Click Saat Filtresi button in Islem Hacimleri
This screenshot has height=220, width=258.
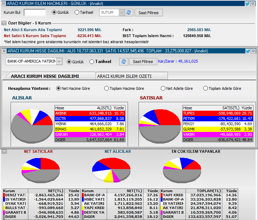click(148, 13)
